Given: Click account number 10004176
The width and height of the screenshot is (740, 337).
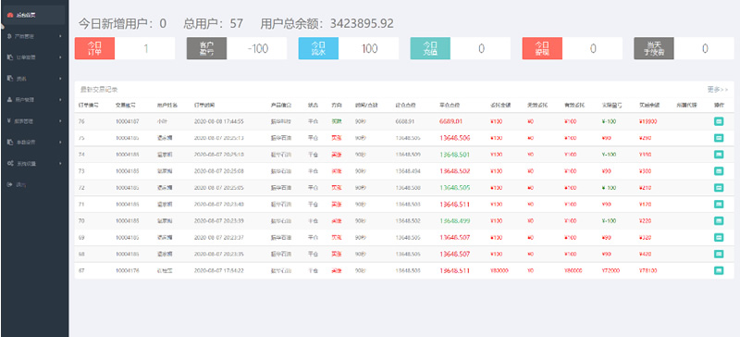Looking at the screenshot, I should (x=128, y=271).
